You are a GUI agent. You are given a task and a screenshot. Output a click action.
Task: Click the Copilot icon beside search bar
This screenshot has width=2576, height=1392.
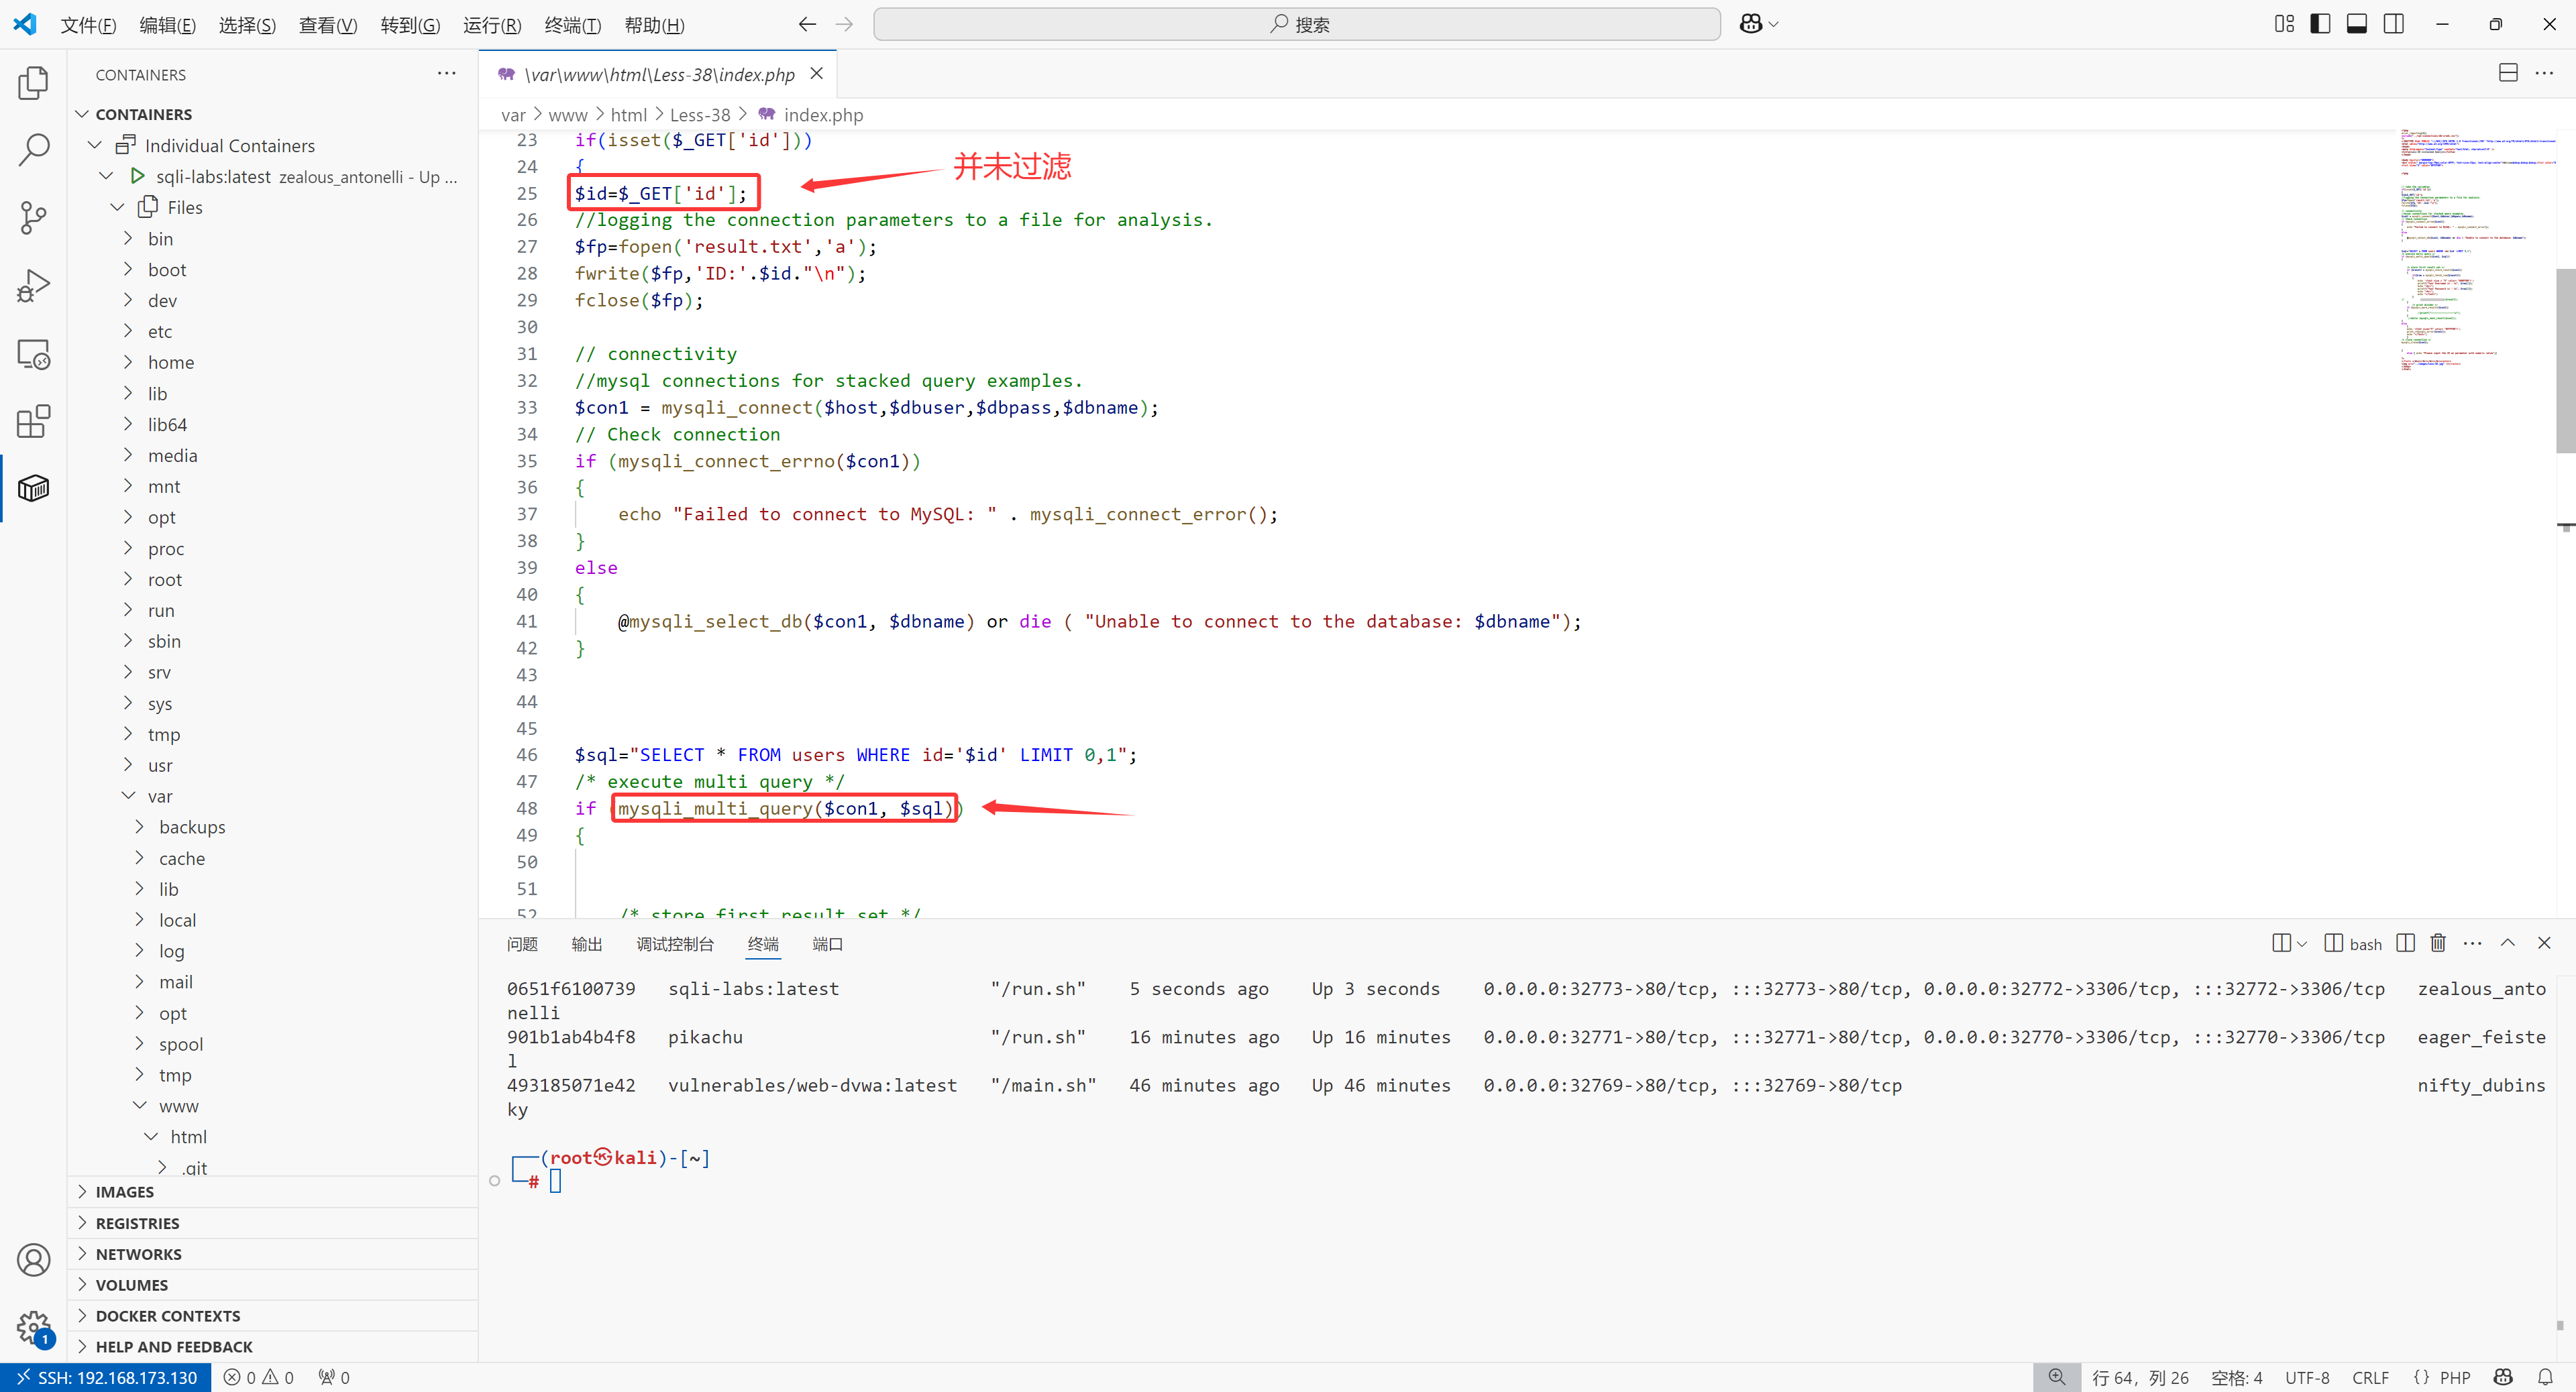pos(1750,24)
